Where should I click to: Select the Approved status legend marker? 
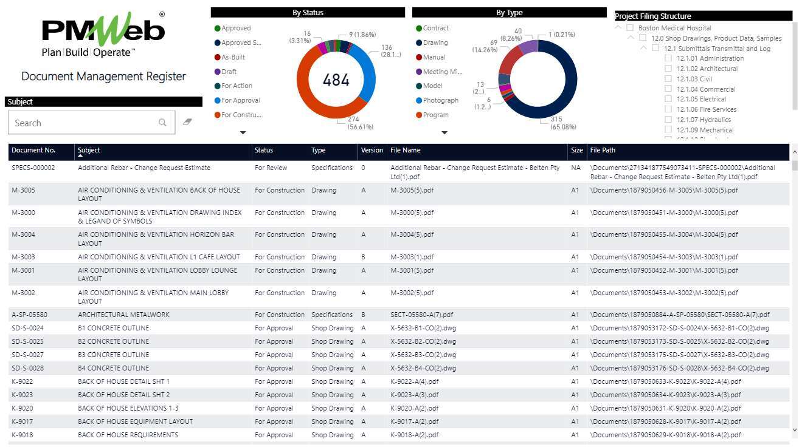217,29
